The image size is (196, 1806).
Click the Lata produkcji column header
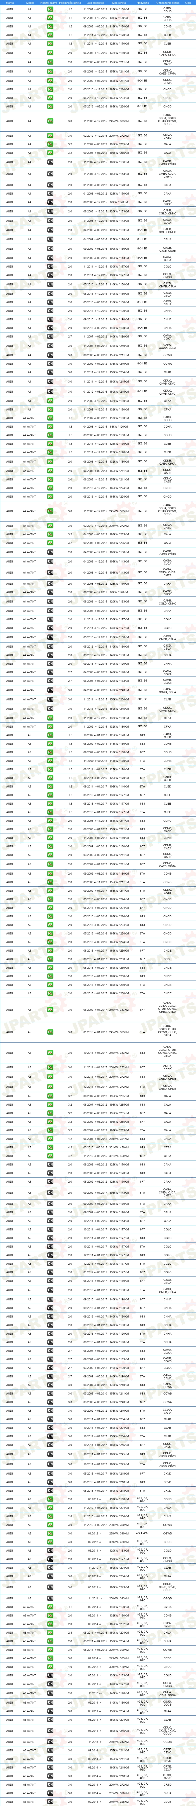pyautogui.click(x=94, y=3)
